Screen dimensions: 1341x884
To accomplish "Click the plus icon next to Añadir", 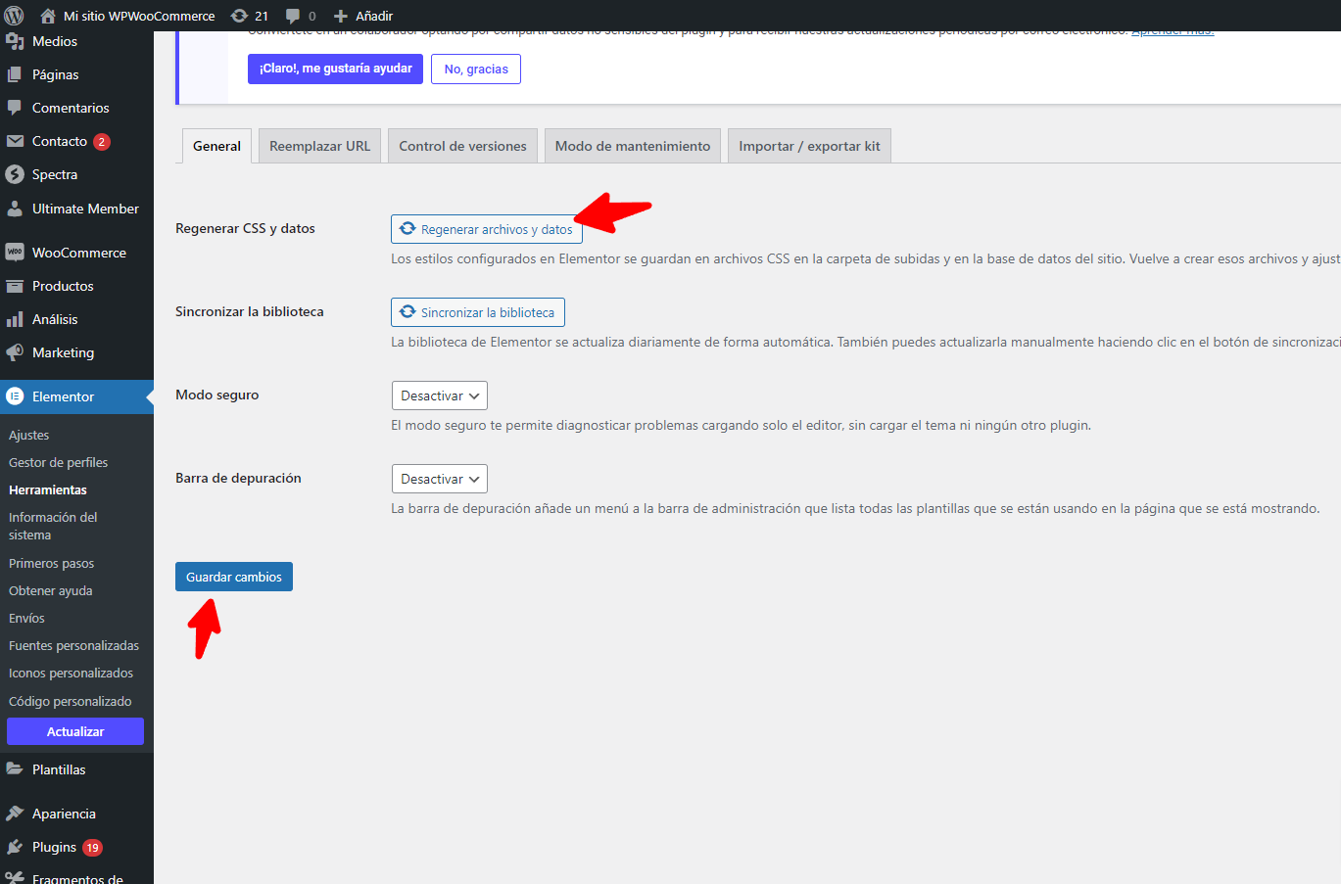I will point(341,16).
